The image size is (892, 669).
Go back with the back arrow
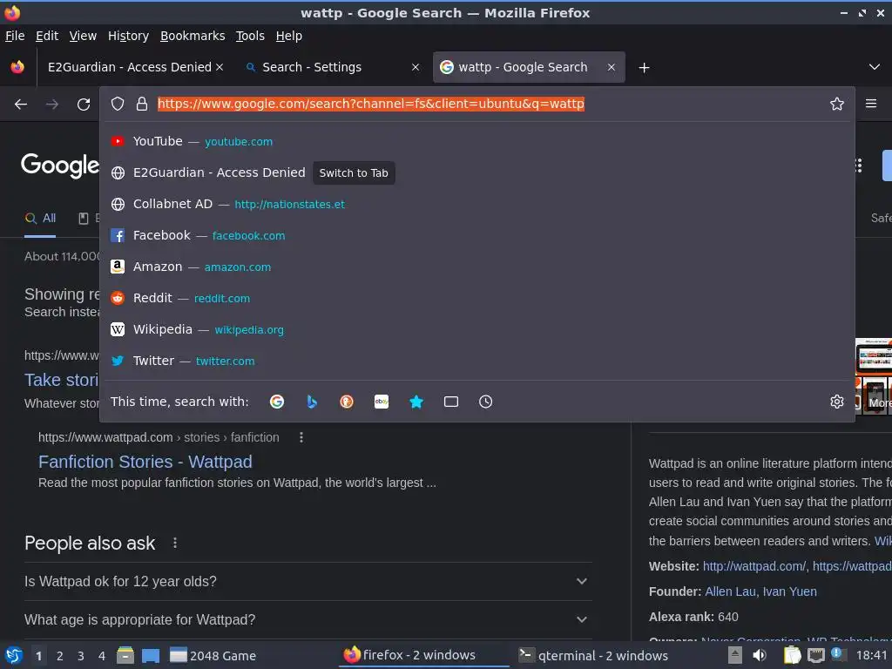21,105
